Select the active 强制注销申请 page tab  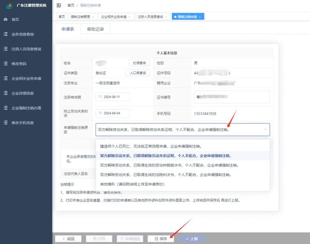(x=188, y=17)
